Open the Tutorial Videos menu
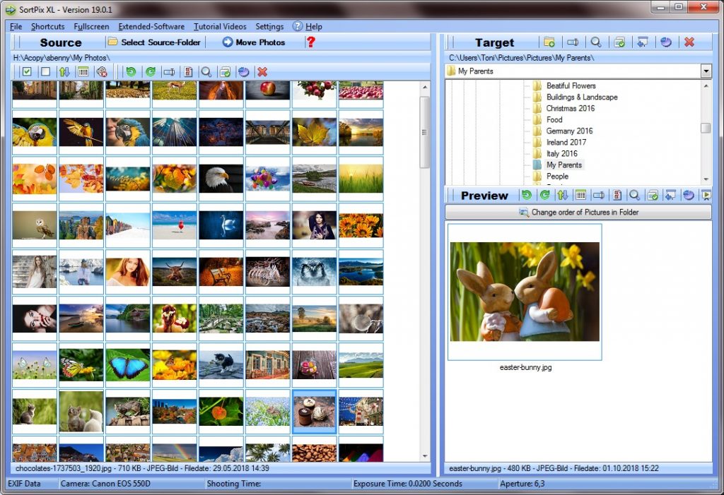Screen dimensions: 724x495 (219, 26)
